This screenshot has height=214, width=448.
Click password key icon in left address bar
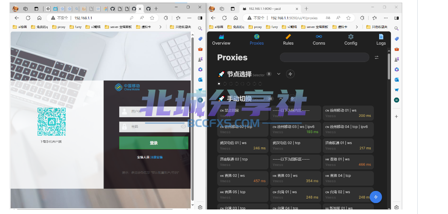tap(131, 18)
